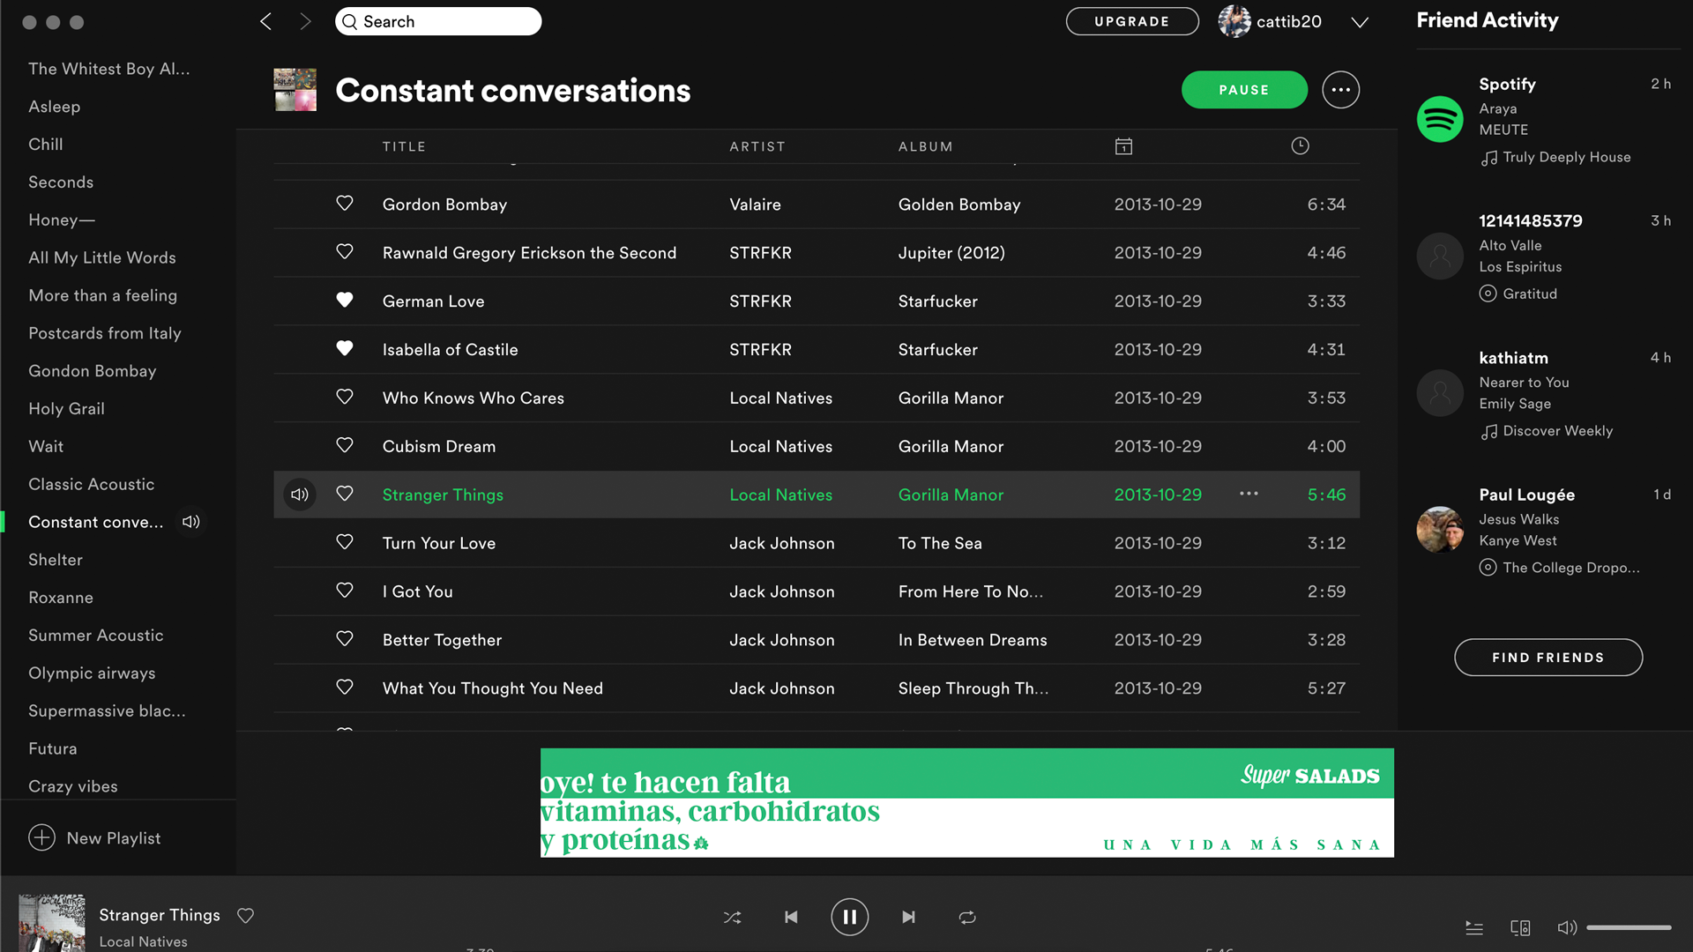The width and height of the screenshot is (1693, 952).
Task: Like Gordon Bombay with heart icon
Action: pos(345,204)
